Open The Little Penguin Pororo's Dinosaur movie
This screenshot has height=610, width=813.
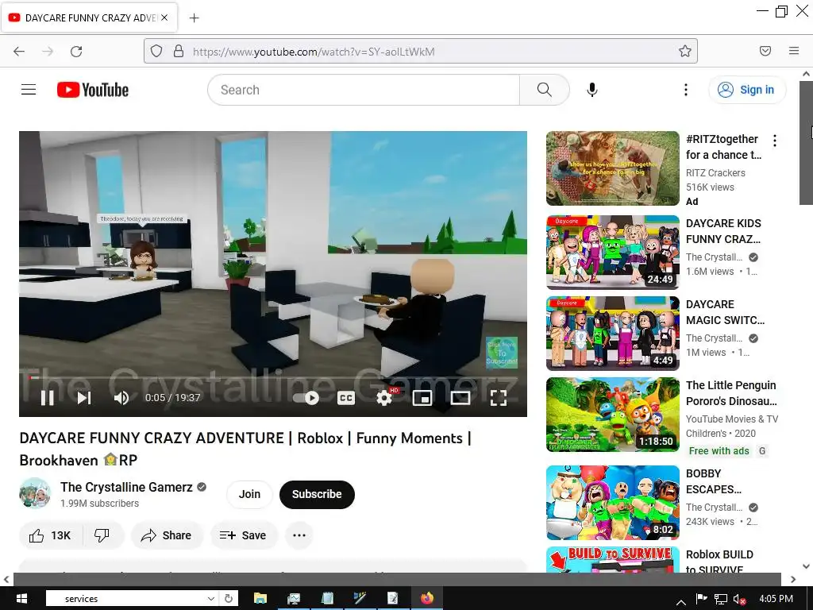pos(612,415)
